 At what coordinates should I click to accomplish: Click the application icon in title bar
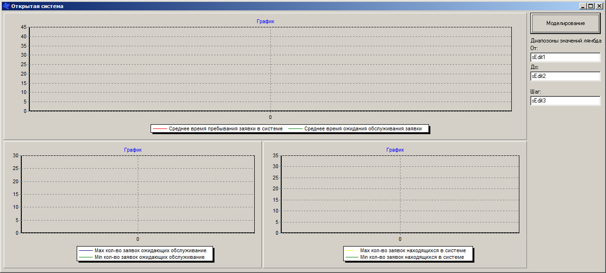pyautogui.click(x=6, y=6)
